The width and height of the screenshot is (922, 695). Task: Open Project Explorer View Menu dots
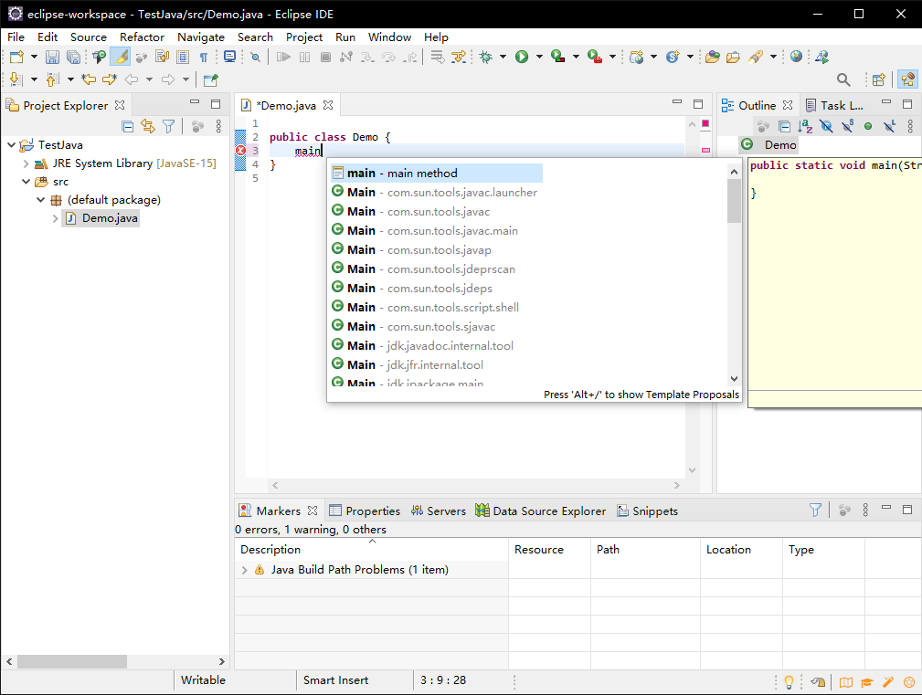[x=218, y=126]
